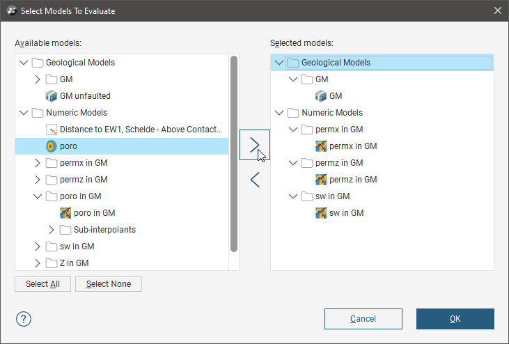This screenshot has width=509, height=344.
Task: Expand the GM folder in available models
Action: tap(38, 79)
